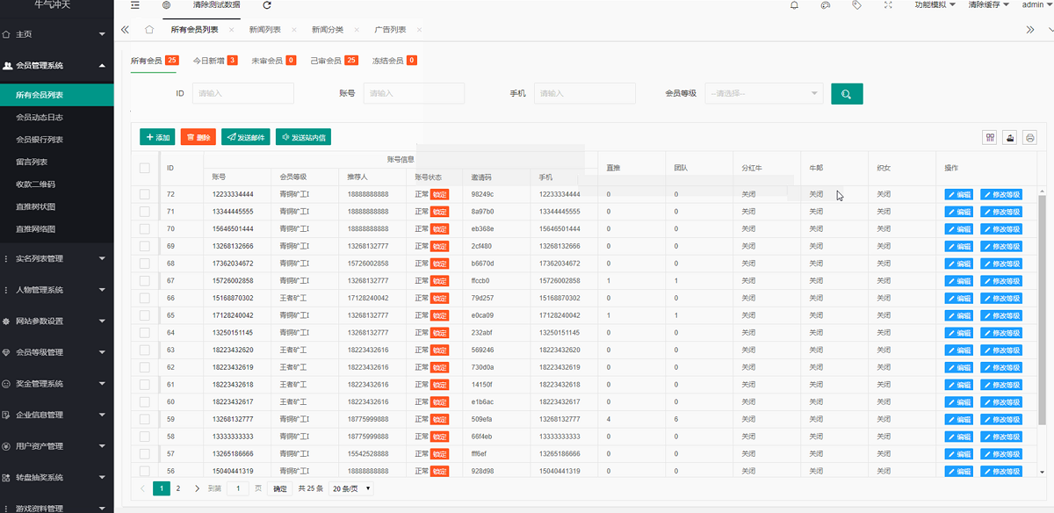Viewport: 1054px width, 513px height.
Task: Click the green 添加 button
Action: coord(157,137)
